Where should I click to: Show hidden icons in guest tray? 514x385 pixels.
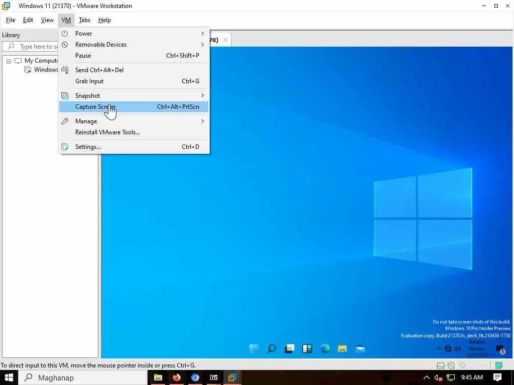pyautogui.click(x=438, y=349)
